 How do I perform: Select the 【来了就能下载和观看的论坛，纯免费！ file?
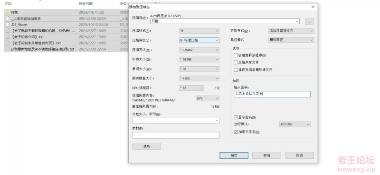(66, 31)
